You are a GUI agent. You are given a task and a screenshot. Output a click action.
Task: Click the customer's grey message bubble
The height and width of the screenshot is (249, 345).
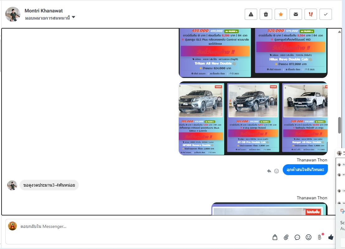(x=49, y=185)
